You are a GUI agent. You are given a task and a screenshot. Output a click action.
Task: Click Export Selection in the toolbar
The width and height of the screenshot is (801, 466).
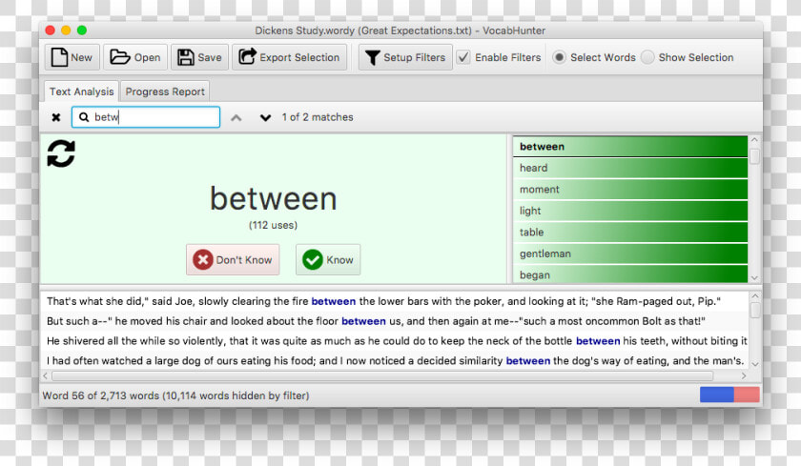tap(290, 57)
